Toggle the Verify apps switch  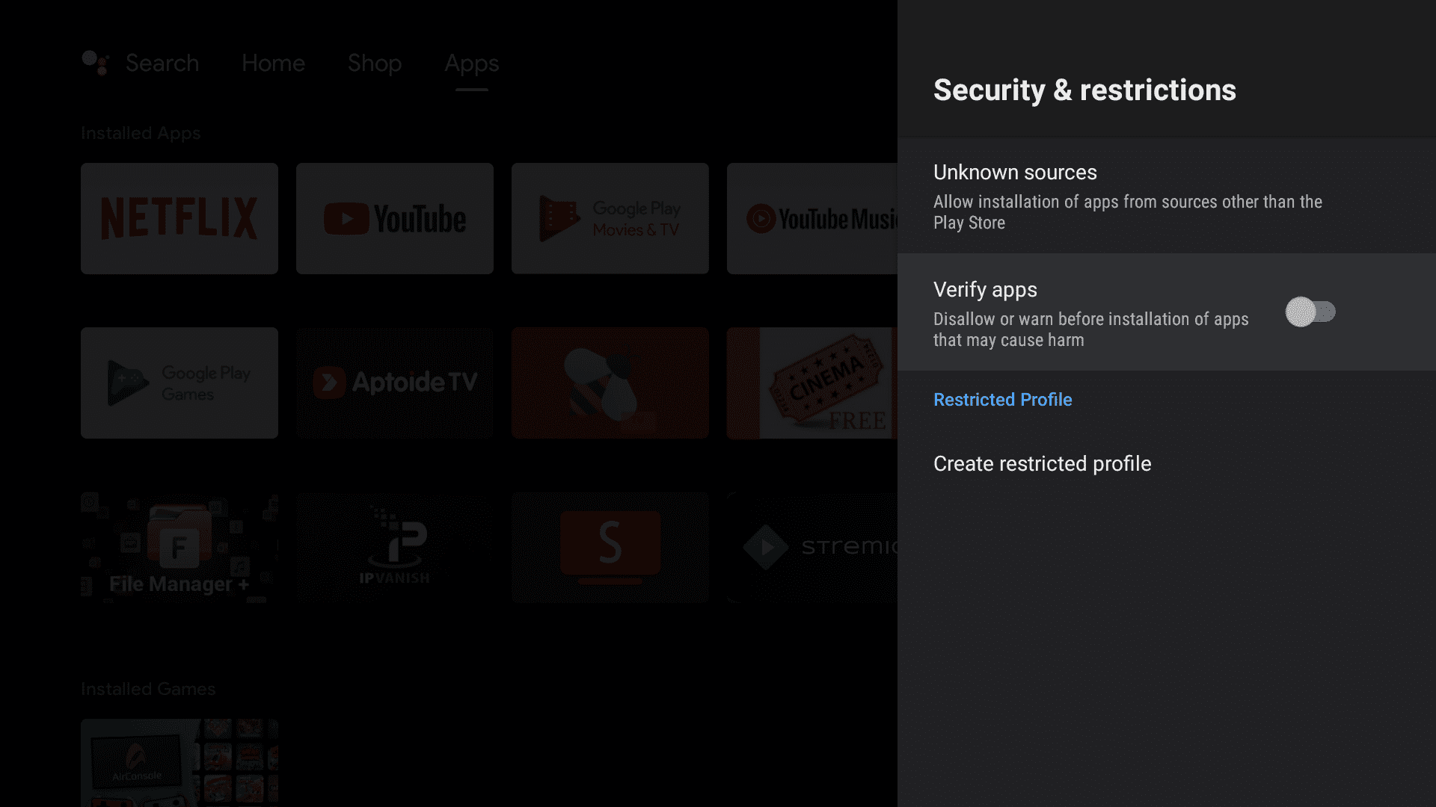[x=1310, y=312]
